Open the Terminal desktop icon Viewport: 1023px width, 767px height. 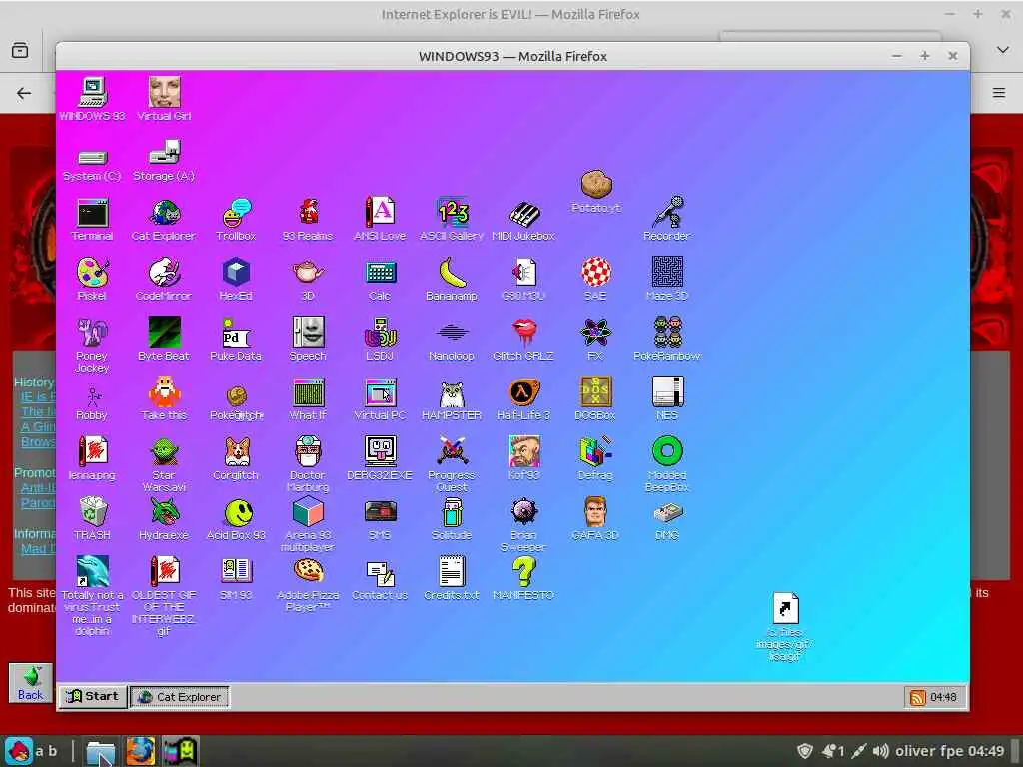tap(92, 214)
